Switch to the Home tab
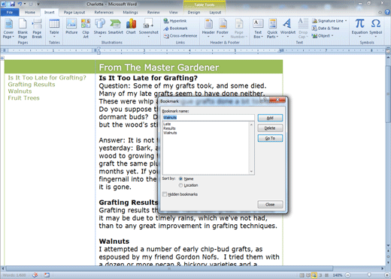The width and height of the screenshot is (391, 279). 30,12
